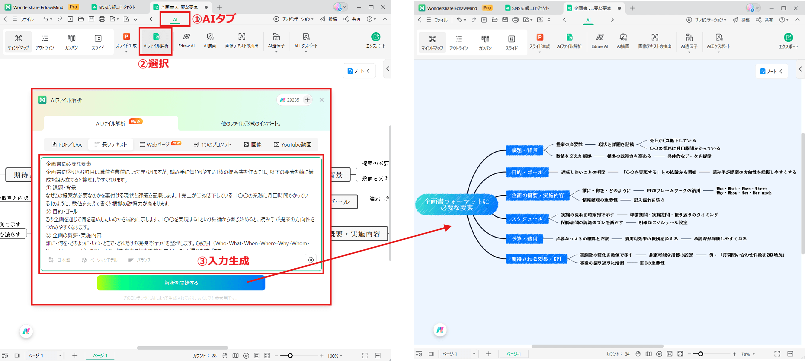
Task: Click 解析を開始する button
Action: coord(181,283)
